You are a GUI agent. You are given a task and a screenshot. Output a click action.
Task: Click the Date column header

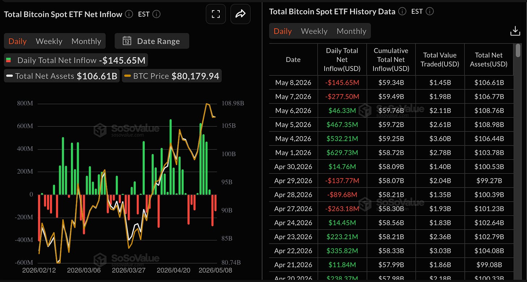[293, 60]
